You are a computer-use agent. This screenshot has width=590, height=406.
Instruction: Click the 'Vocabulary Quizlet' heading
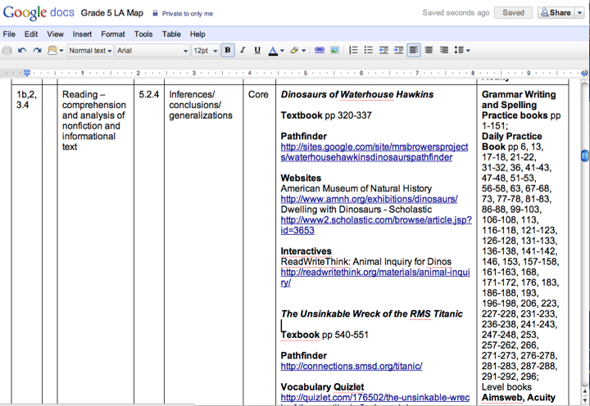click(322, 387)
